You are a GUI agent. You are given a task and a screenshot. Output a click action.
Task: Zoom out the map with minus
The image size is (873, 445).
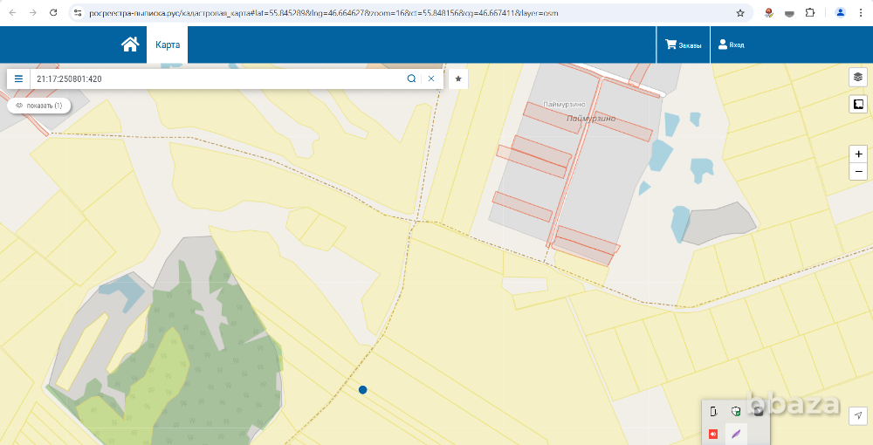pyautogui.click(x=859, y=171)
